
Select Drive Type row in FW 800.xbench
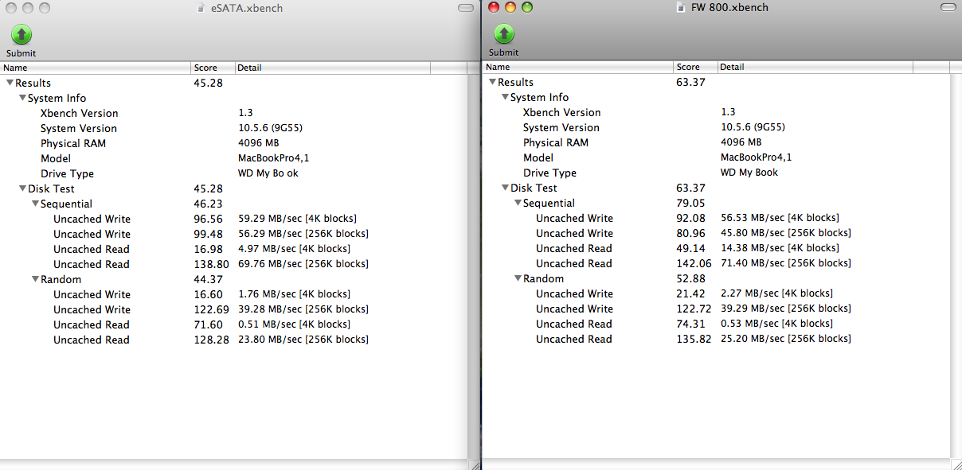(716, 173)
